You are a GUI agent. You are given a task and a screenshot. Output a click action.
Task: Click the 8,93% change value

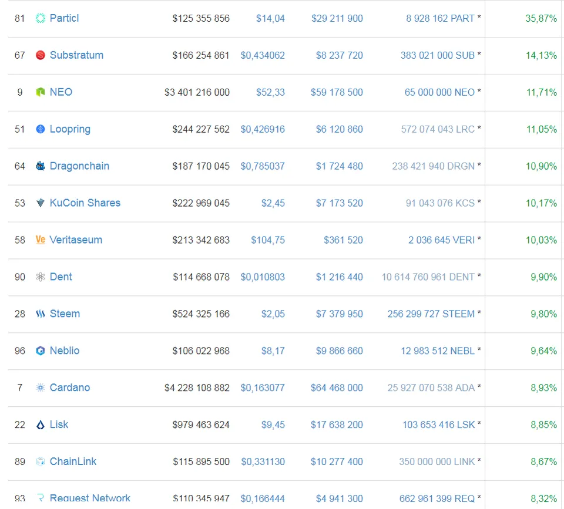(543, 388)
